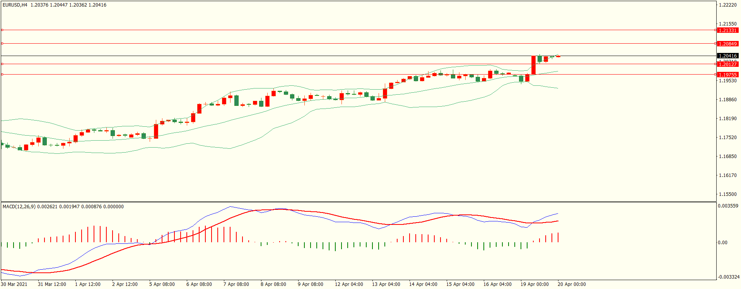Grab the left handle of 1.20849 line
741x289 pixels.
point(2,44)
